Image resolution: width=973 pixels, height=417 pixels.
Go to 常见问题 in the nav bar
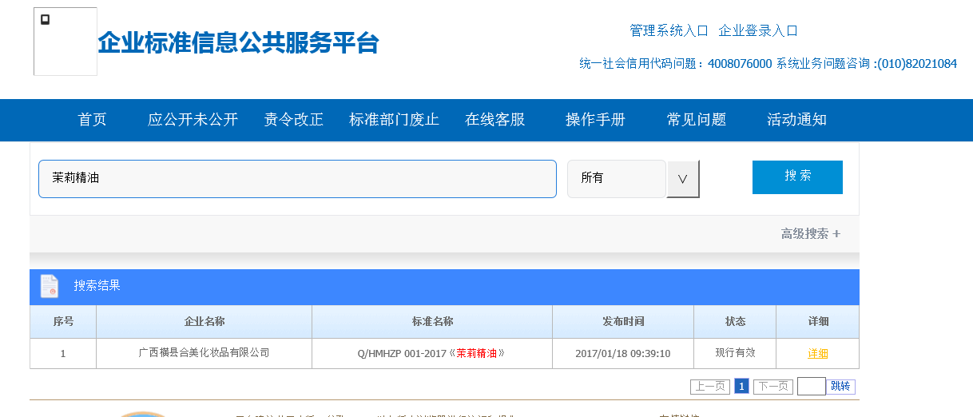[696, 120]
